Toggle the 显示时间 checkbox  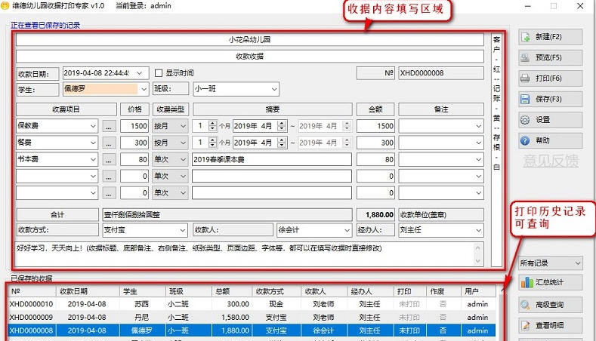pos(159,73)
